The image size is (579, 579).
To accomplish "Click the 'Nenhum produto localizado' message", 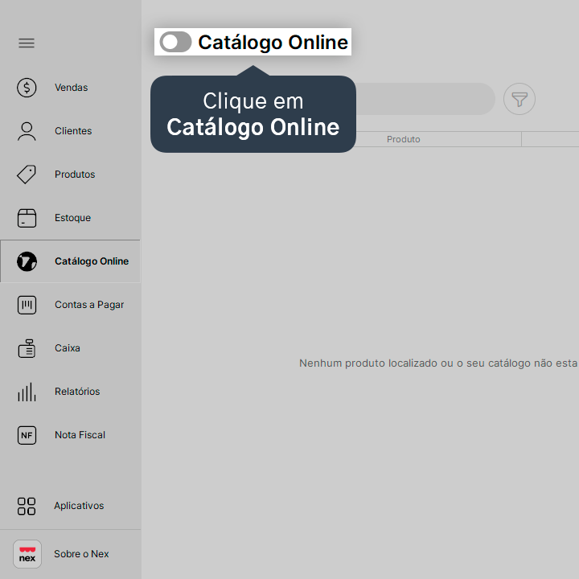I will [439, 363].
